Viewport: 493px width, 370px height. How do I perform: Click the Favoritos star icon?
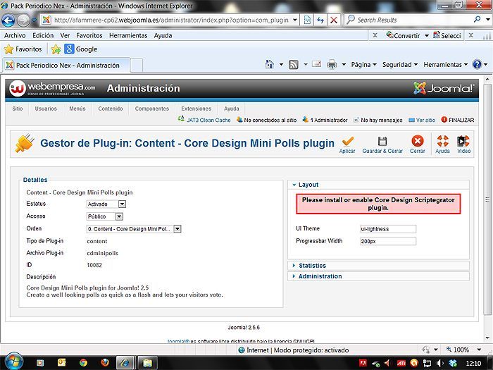8,49
